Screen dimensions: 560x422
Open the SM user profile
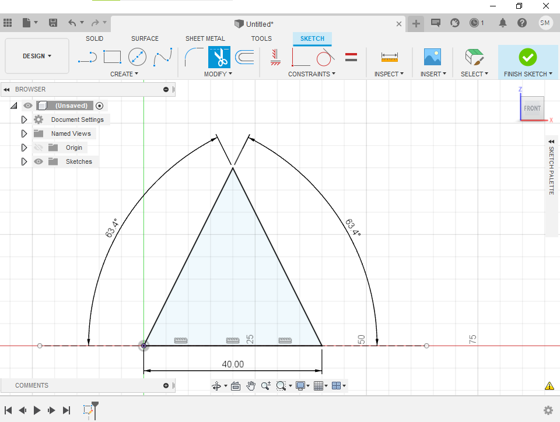click(x=545, y=23)
